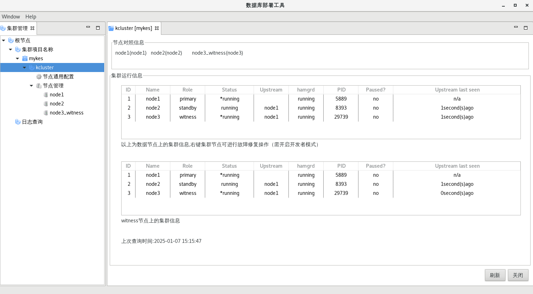The image size is (533, 294).
Task: Collapse the mykes tree node arrow
Action: point(17,58)
